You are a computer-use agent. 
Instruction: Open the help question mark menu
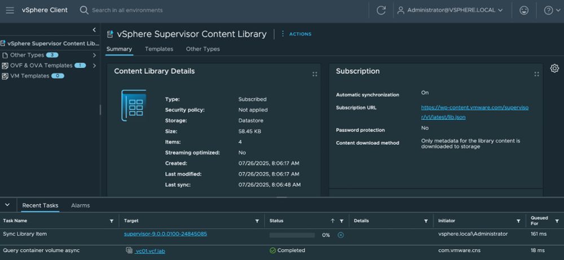pos(552,11)
